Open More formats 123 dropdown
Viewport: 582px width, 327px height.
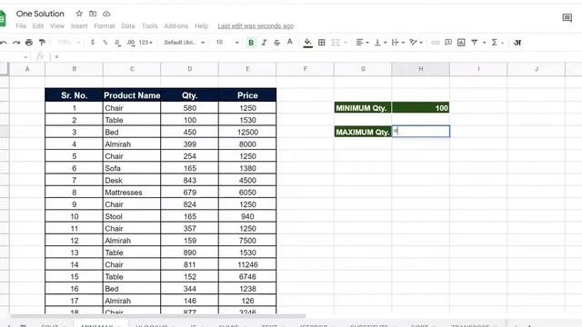click(x=145, y=43)
